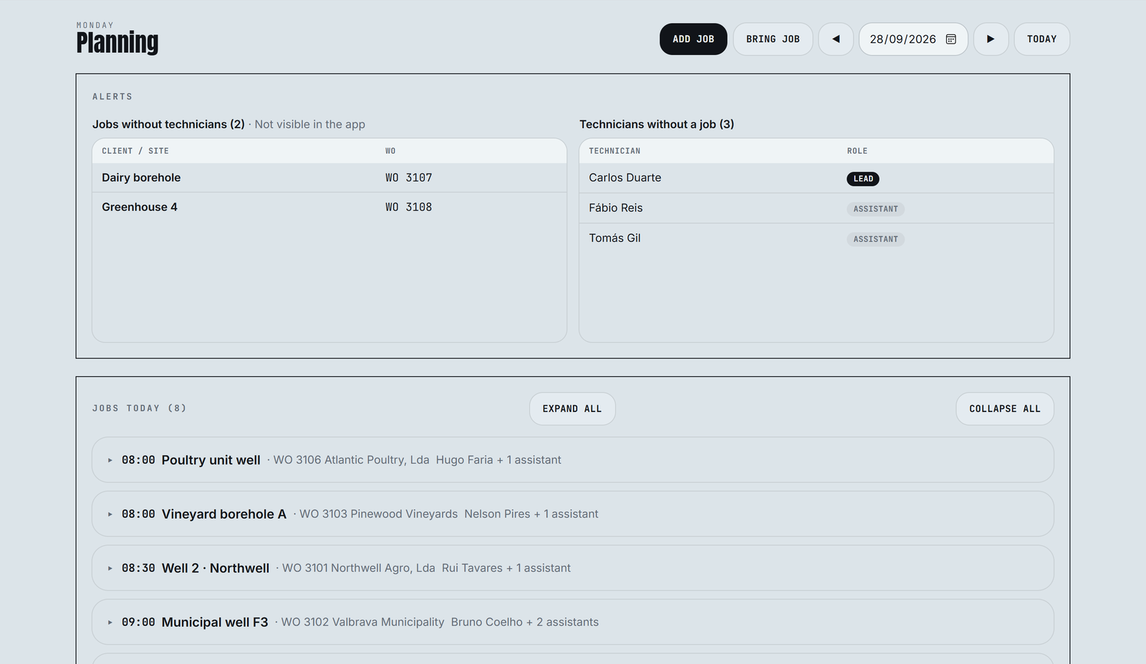
Task: Click WO 3101 Northwell Agro, Lda text
Action: (358, 568)
